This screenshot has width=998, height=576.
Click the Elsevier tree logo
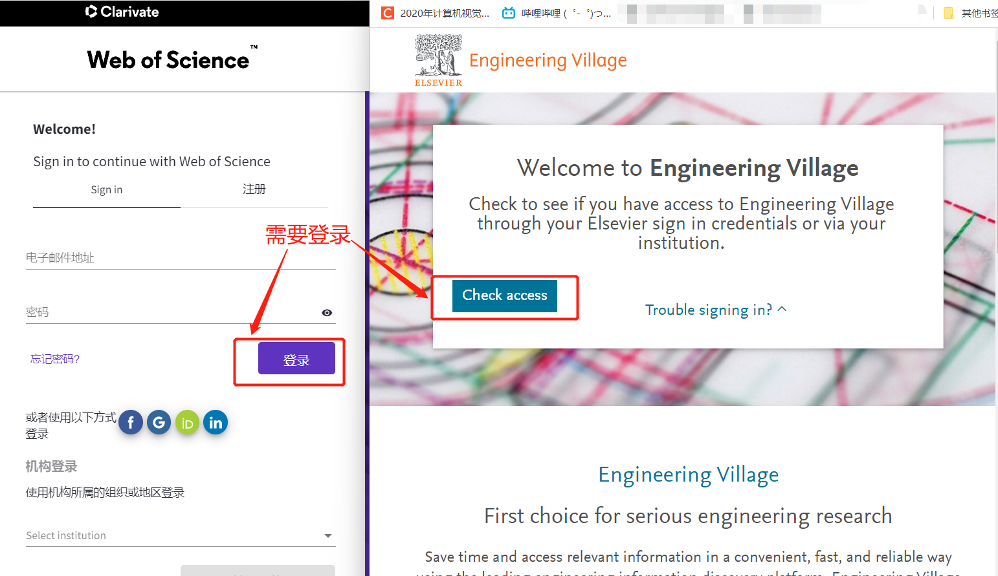438,60
